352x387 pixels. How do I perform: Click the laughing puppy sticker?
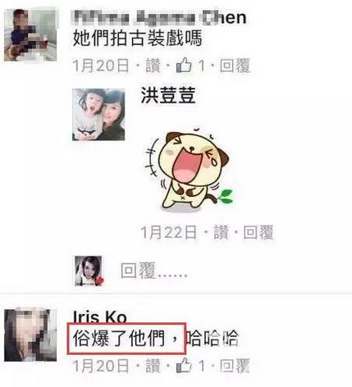pyautogui.click(x=189, y=169)
